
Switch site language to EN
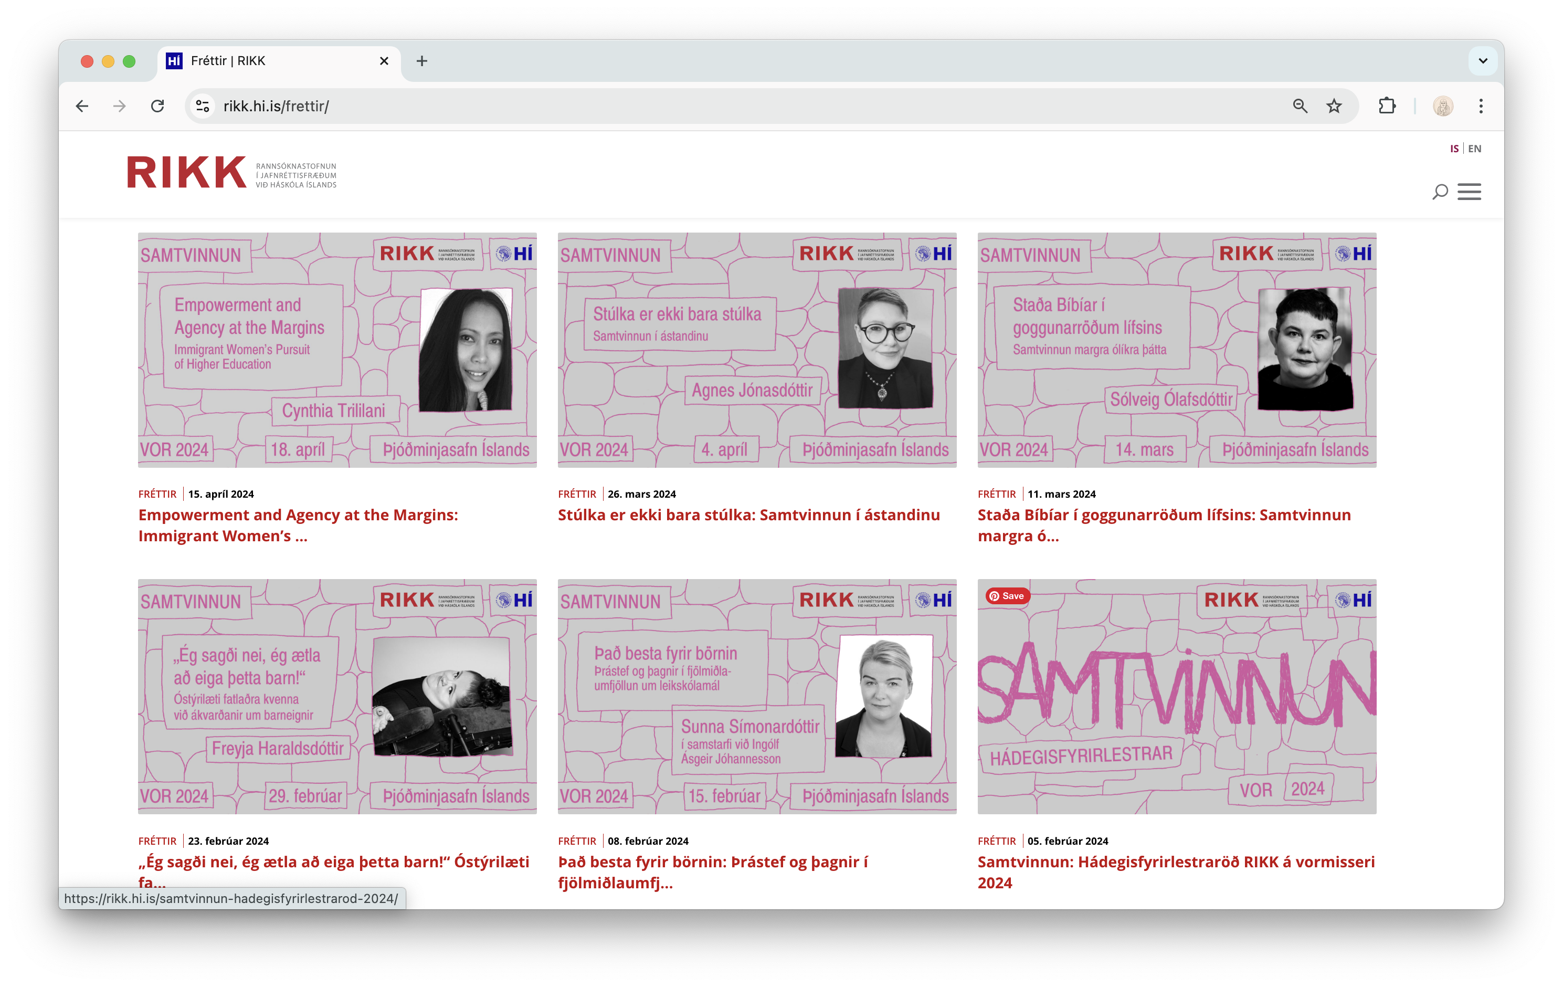[1475, 149]
